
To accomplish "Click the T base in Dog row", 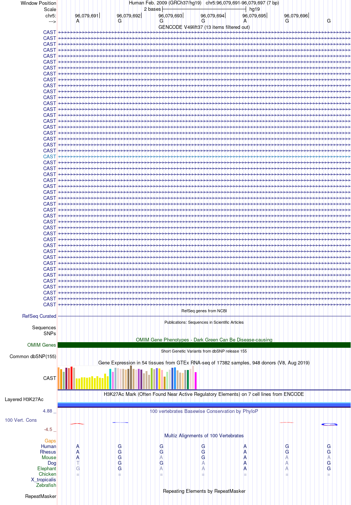I will 78,463.
